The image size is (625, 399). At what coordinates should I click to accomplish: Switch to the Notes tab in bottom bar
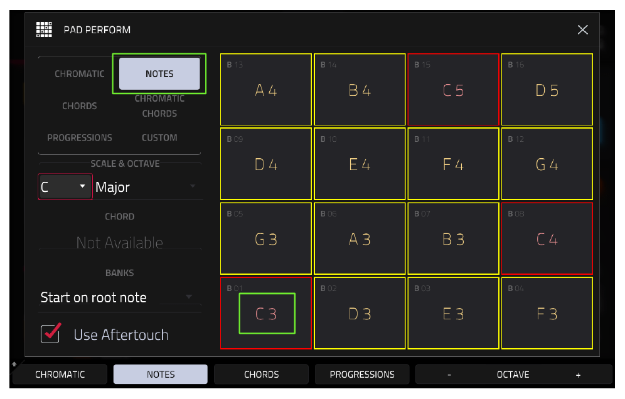[161, 375]
